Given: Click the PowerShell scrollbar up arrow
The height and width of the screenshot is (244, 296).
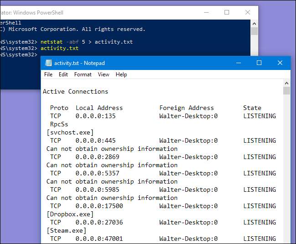Looking at the screenshot, I should click(254, 23).
